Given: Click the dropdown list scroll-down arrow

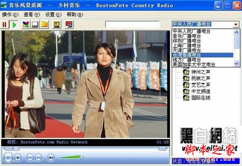Looking at the screenshot, I should click(237, 63).
